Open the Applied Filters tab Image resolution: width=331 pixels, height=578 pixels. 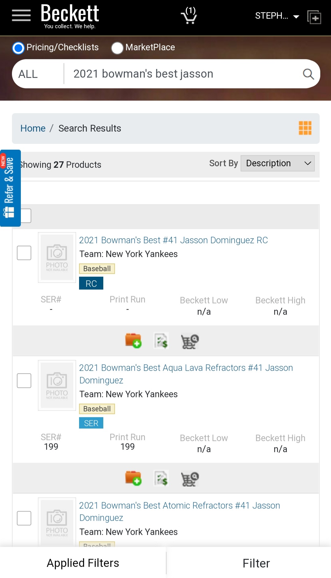[x=83, y=563]
